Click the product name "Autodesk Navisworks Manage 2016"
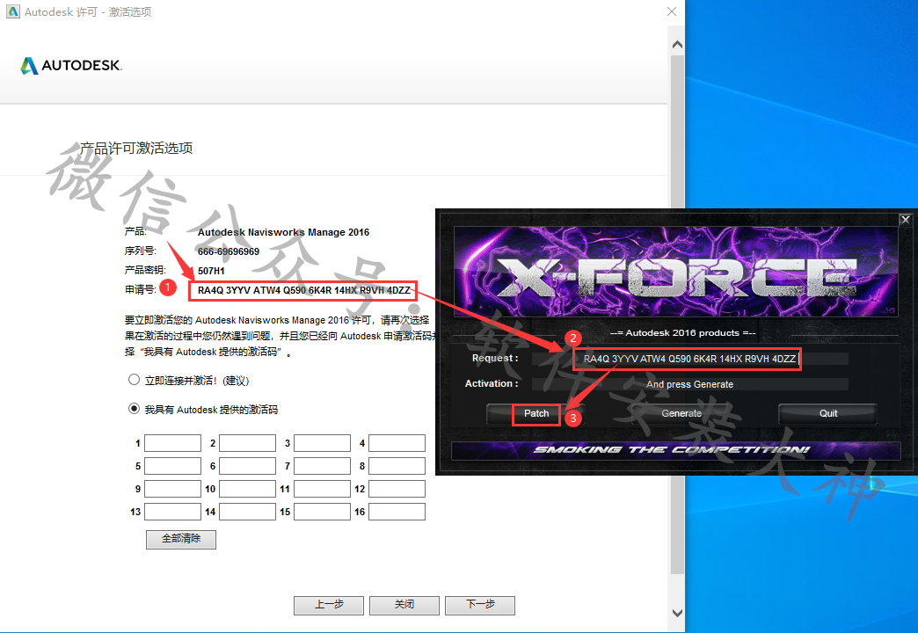The height and width of the screenshot is (633, 918). tap(283, 232)
